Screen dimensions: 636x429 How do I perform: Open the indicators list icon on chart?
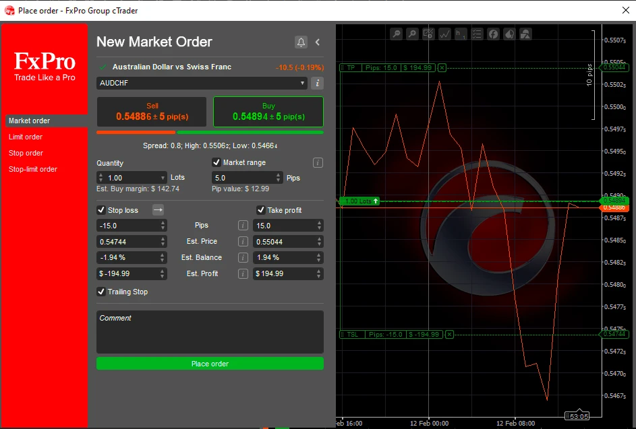[x=478, y=34]
